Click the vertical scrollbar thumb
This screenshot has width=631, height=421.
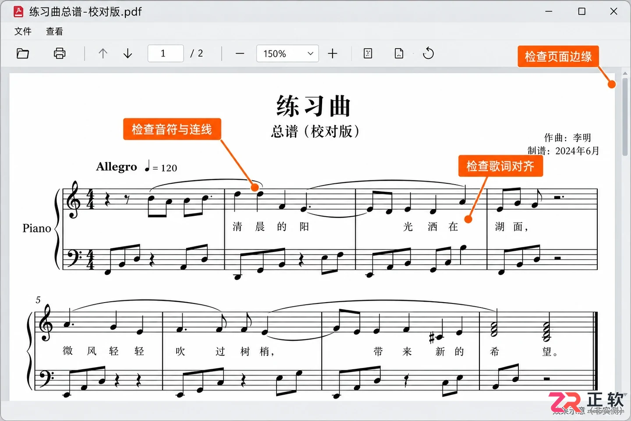(x=625, y=116)
